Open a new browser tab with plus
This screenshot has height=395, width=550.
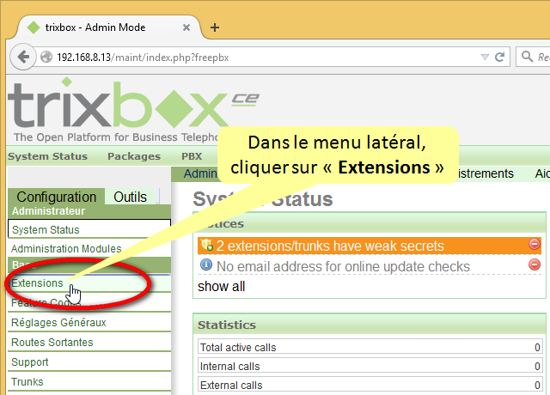click(x=215, y=27)
